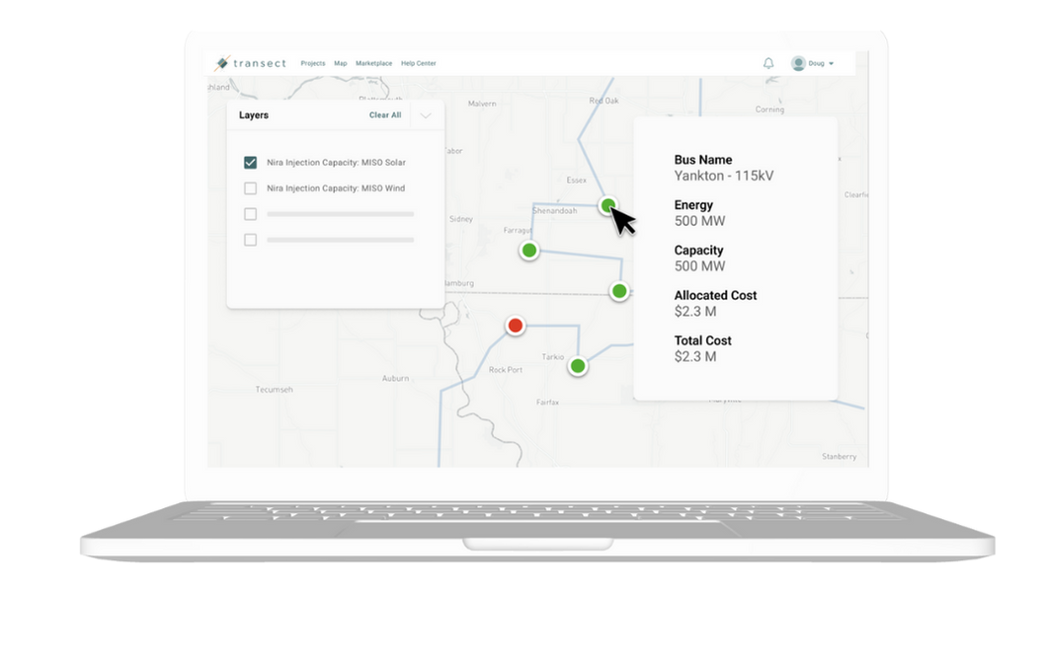1044x662 pixels.
Task: Click Clear All in the Layers panel
Action: [385, 115]
